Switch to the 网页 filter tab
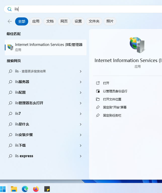Screen dimensions: 162x193 click(64, 21)
